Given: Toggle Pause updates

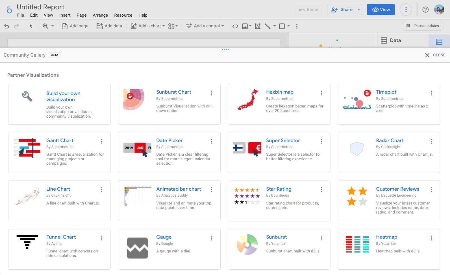Looking at the screenshot, I should [x=423, y=26].
